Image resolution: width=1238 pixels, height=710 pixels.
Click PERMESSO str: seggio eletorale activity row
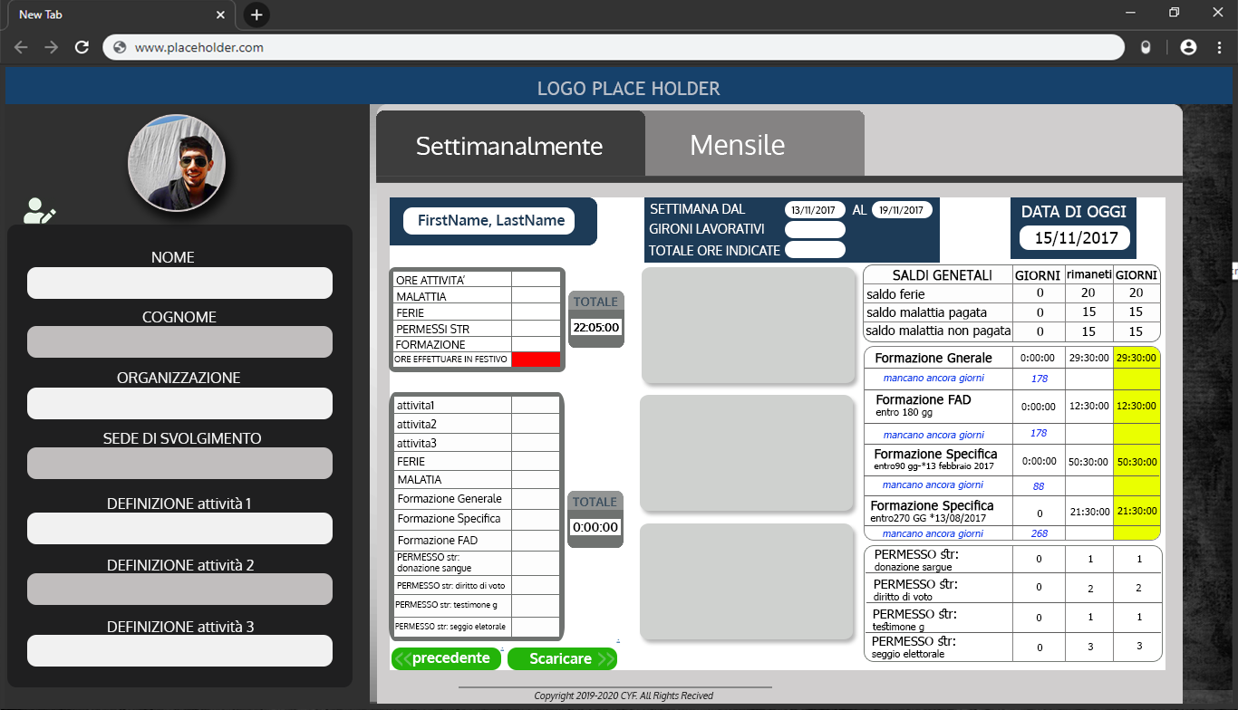pos(477,627)
